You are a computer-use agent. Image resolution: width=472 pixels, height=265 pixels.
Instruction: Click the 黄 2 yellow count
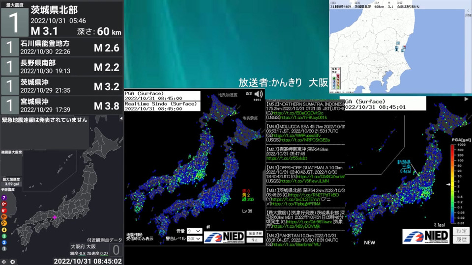click(246, 195)
